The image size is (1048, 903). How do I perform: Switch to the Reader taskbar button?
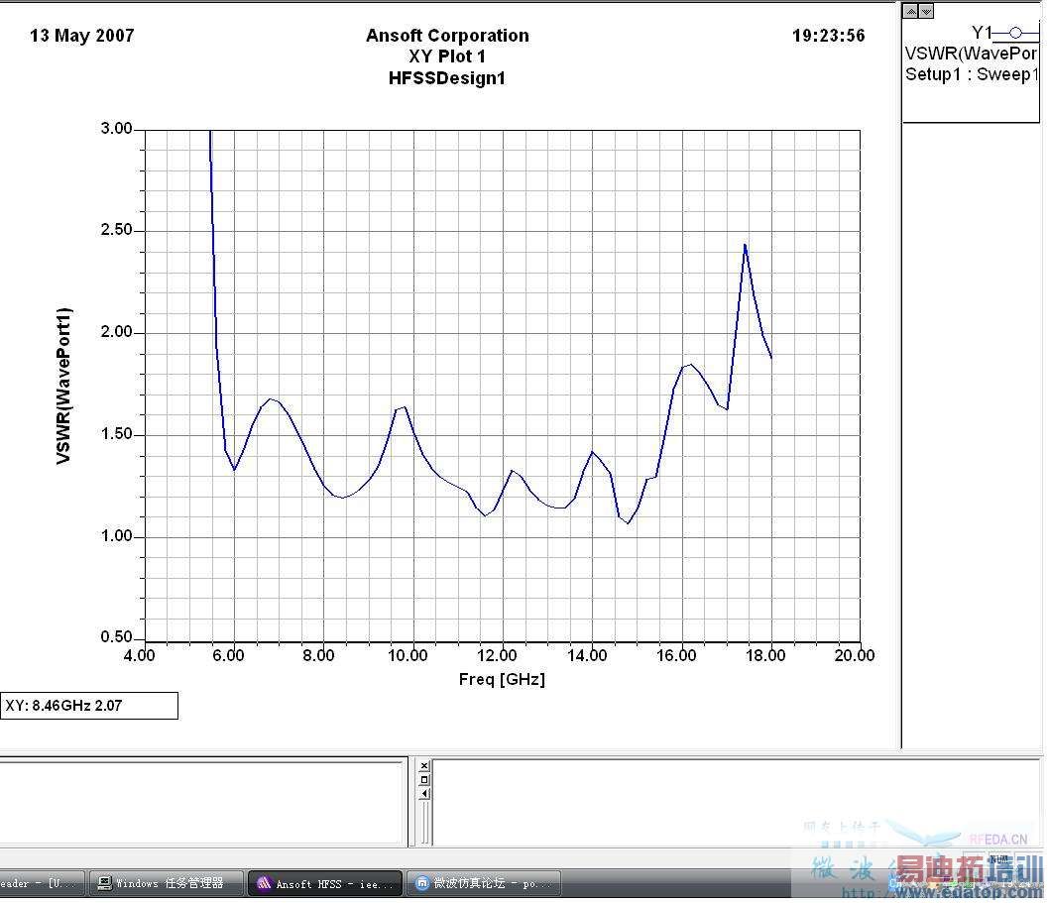coord(42,883)
